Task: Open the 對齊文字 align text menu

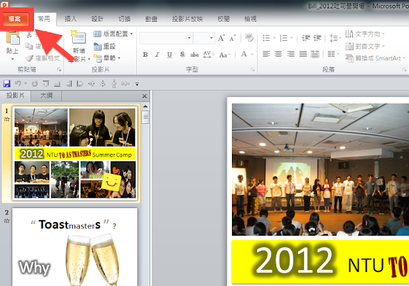Action: (x=365, y=47)
